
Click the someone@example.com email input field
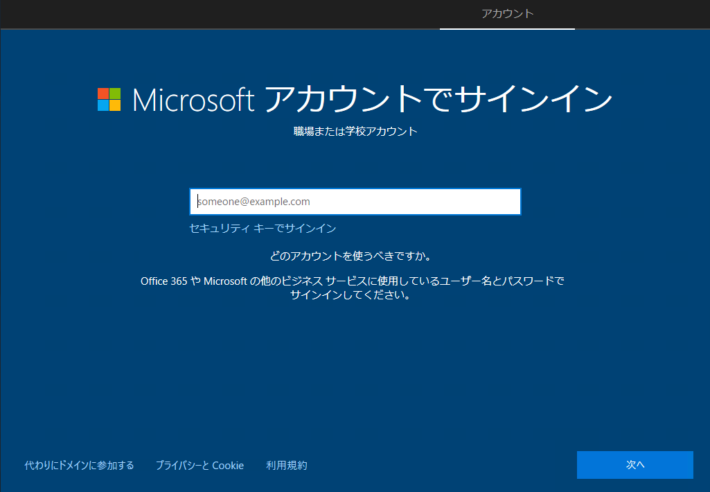(355, 202)
